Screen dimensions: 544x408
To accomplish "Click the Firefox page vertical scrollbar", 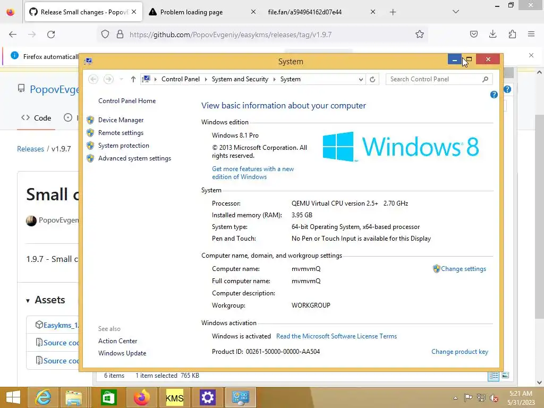I will coord(539,217).
